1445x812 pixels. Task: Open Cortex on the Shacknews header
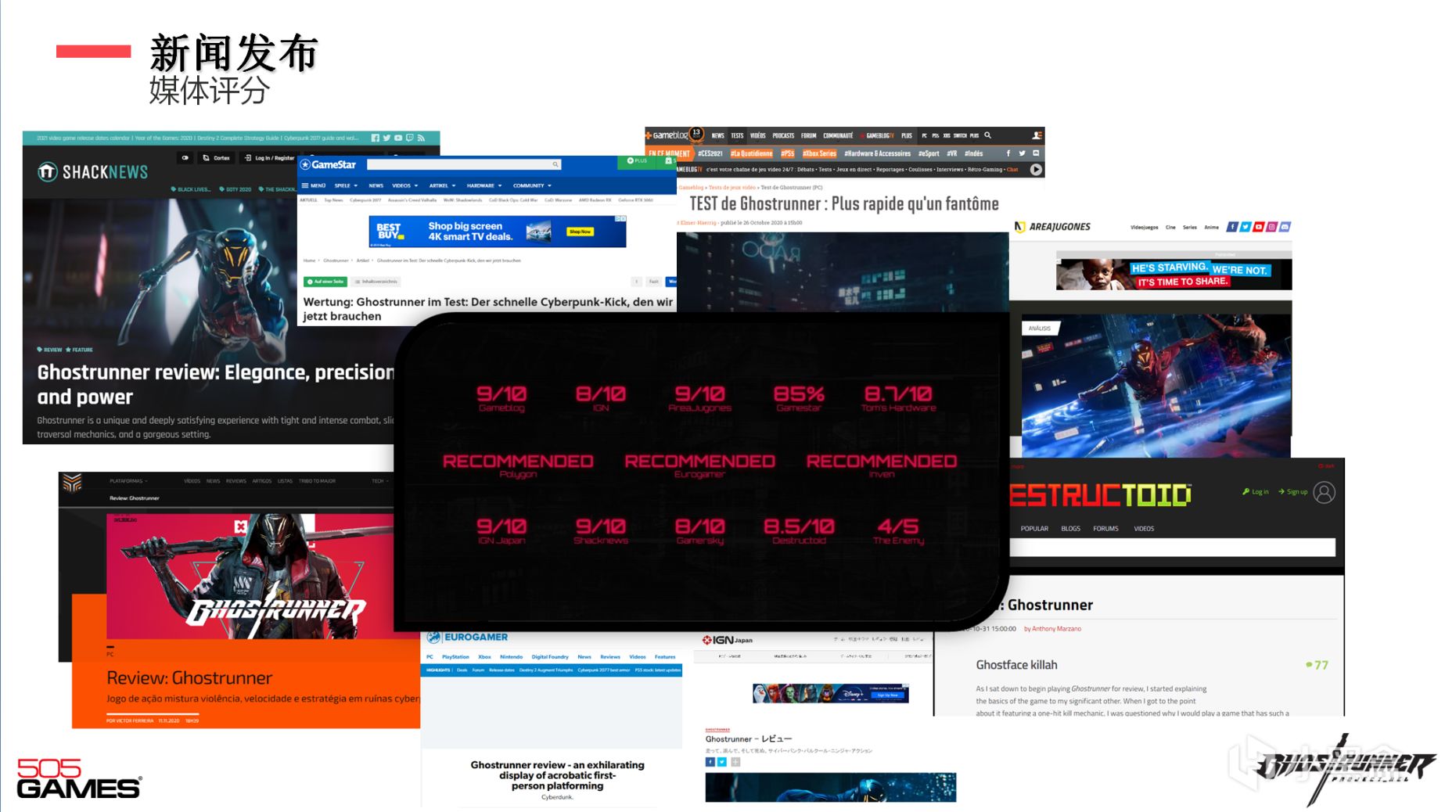[x=217, y=158]
